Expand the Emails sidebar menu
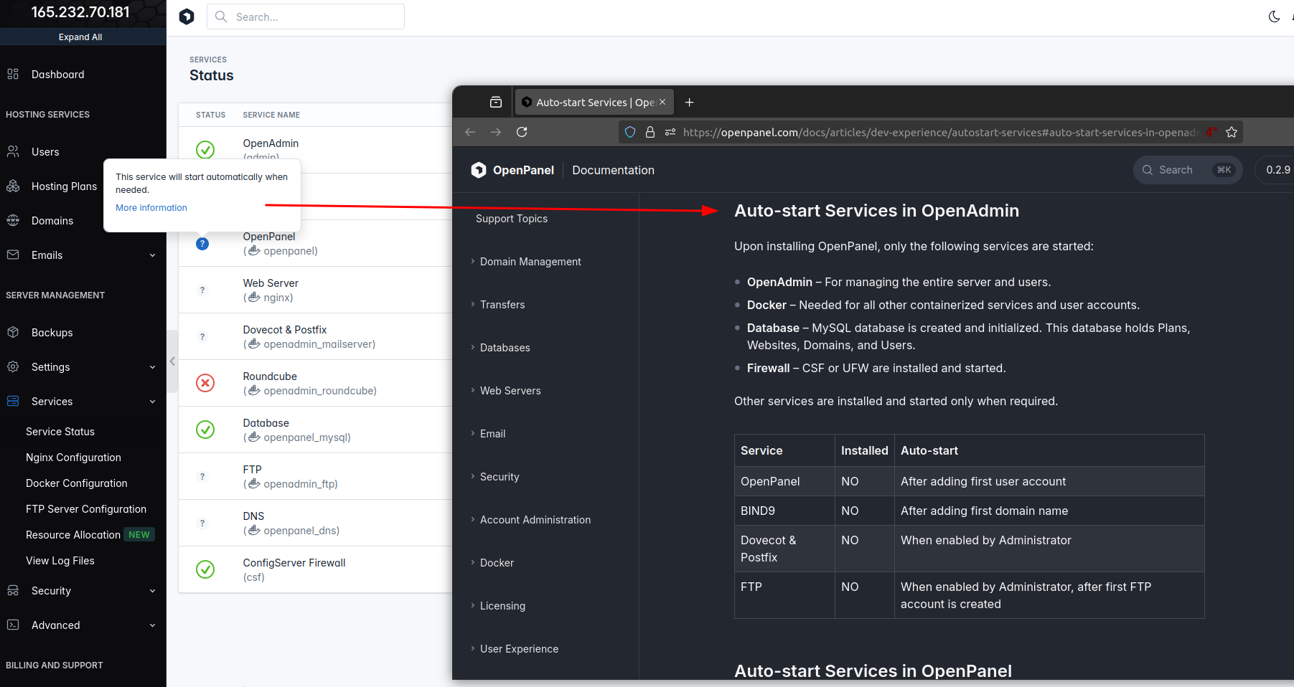 pyautogui.click(x=152, y=255)
